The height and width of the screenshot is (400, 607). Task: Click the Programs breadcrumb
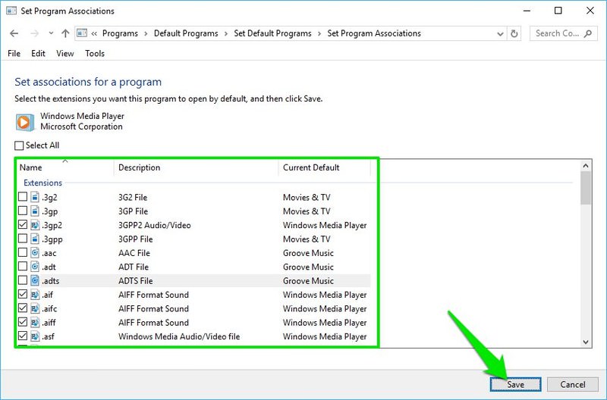[x=120, y=33]
